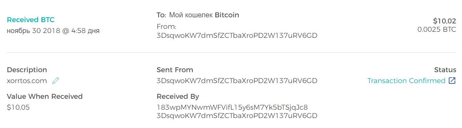Click the 0.0025 BTC amount
This screenshot has height=128, width=462.
[437, 30]
